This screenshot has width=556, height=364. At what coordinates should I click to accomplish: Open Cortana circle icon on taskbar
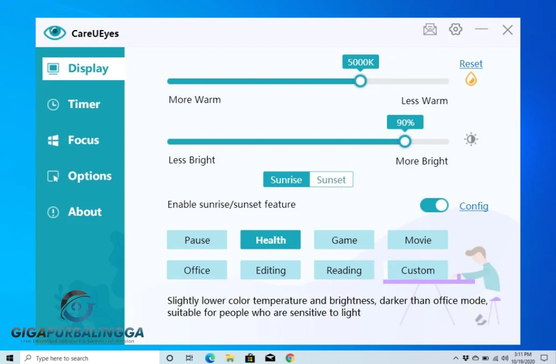click(x=170, y=358)
